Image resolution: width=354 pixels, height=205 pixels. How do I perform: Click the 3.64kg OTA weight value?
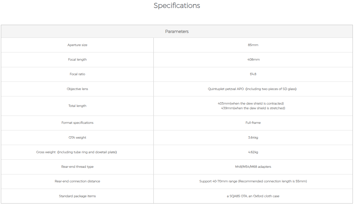[x=253, y=138]
